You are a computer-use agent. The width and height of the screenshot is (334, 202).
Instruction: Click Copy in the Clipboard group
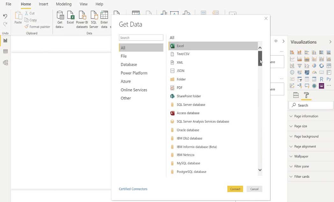[x=31, y=20]
